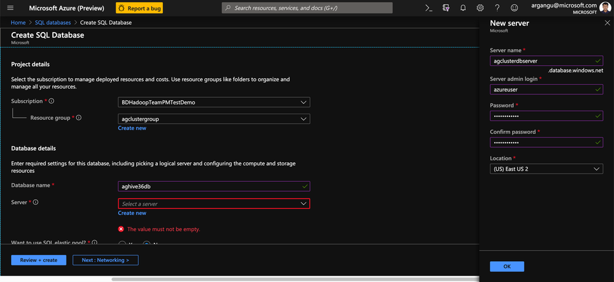614x282 pixels.
Task: Click the red error icon beside empty value message
Action: click(121, 229)
